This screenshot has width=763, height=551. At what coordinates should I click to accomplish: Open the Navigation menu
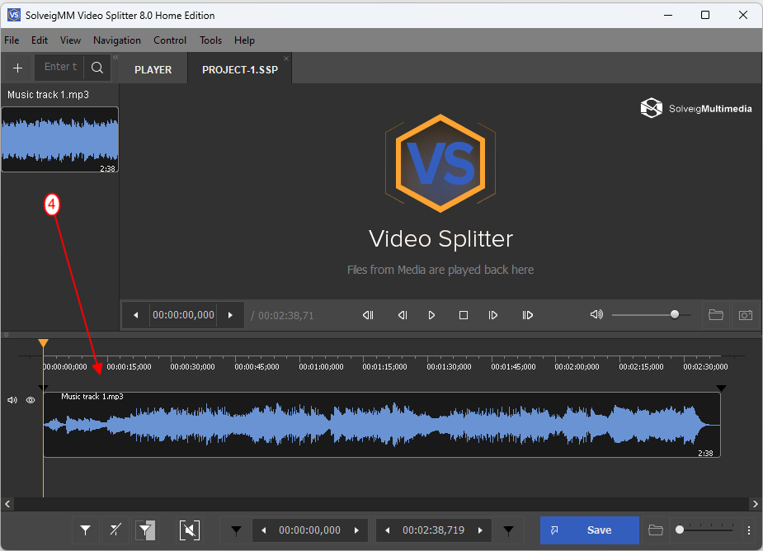pos(117,40)
